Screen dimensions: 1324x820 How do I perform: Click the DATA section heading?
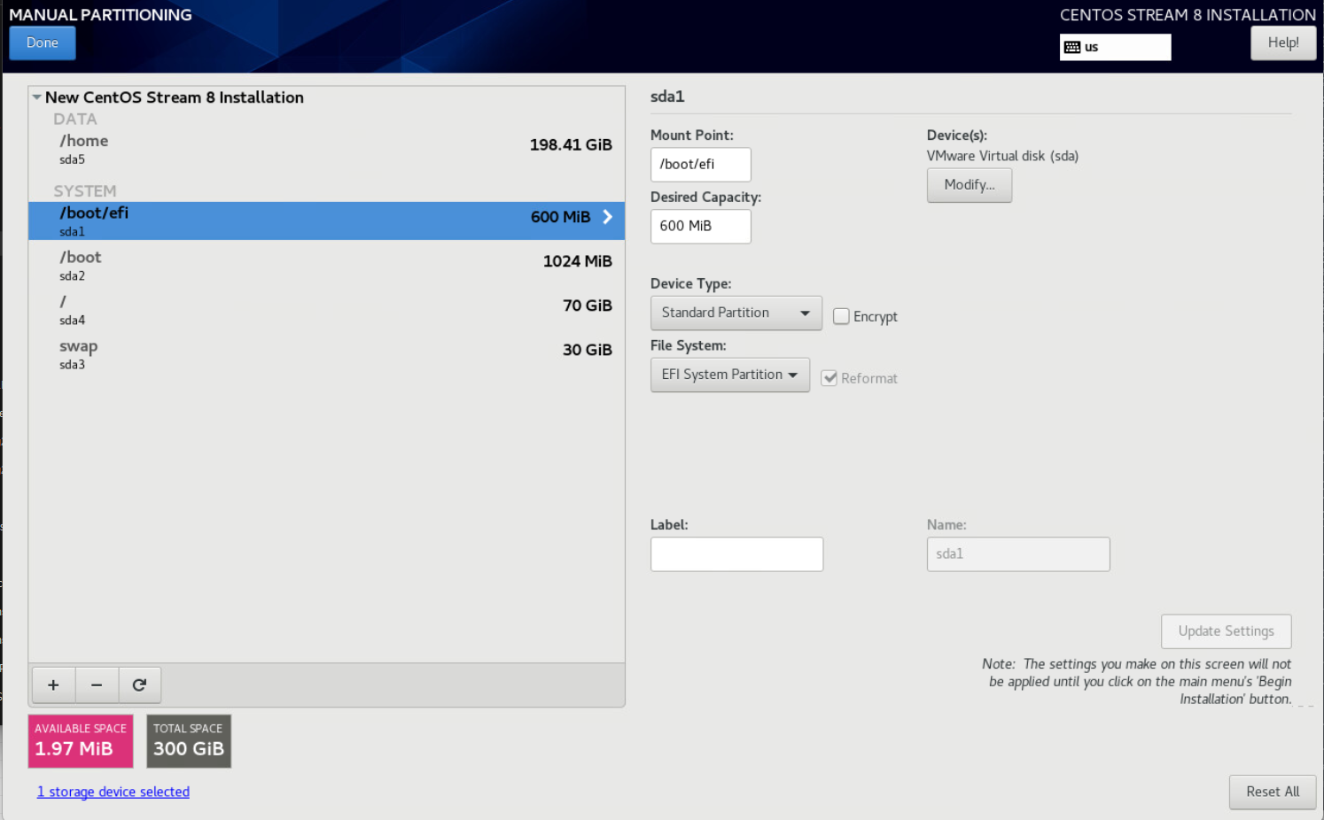75,119
